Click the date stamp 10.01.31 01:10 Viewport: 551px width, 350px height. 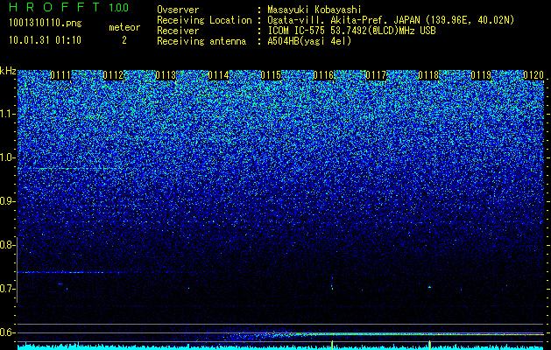coord(45,40)
